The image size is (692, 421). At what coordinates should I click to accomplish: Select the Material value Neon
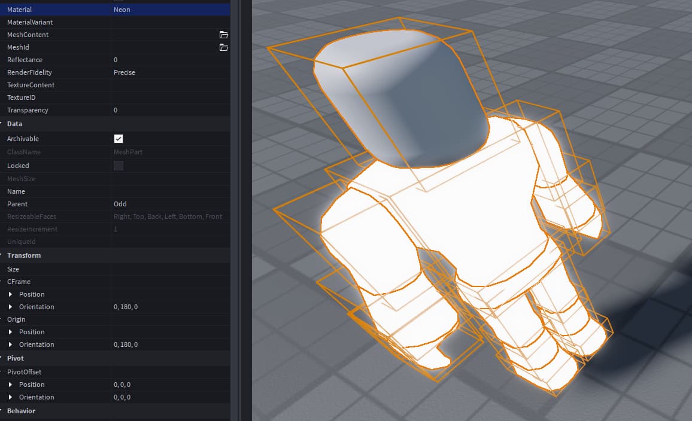(x=122, y=9)
